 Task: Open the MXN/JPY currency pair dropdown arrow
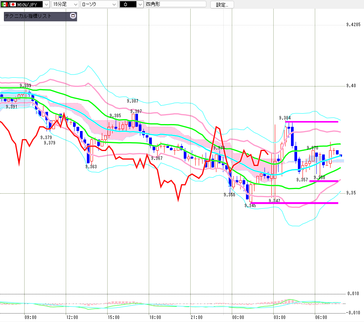(47, 4)
